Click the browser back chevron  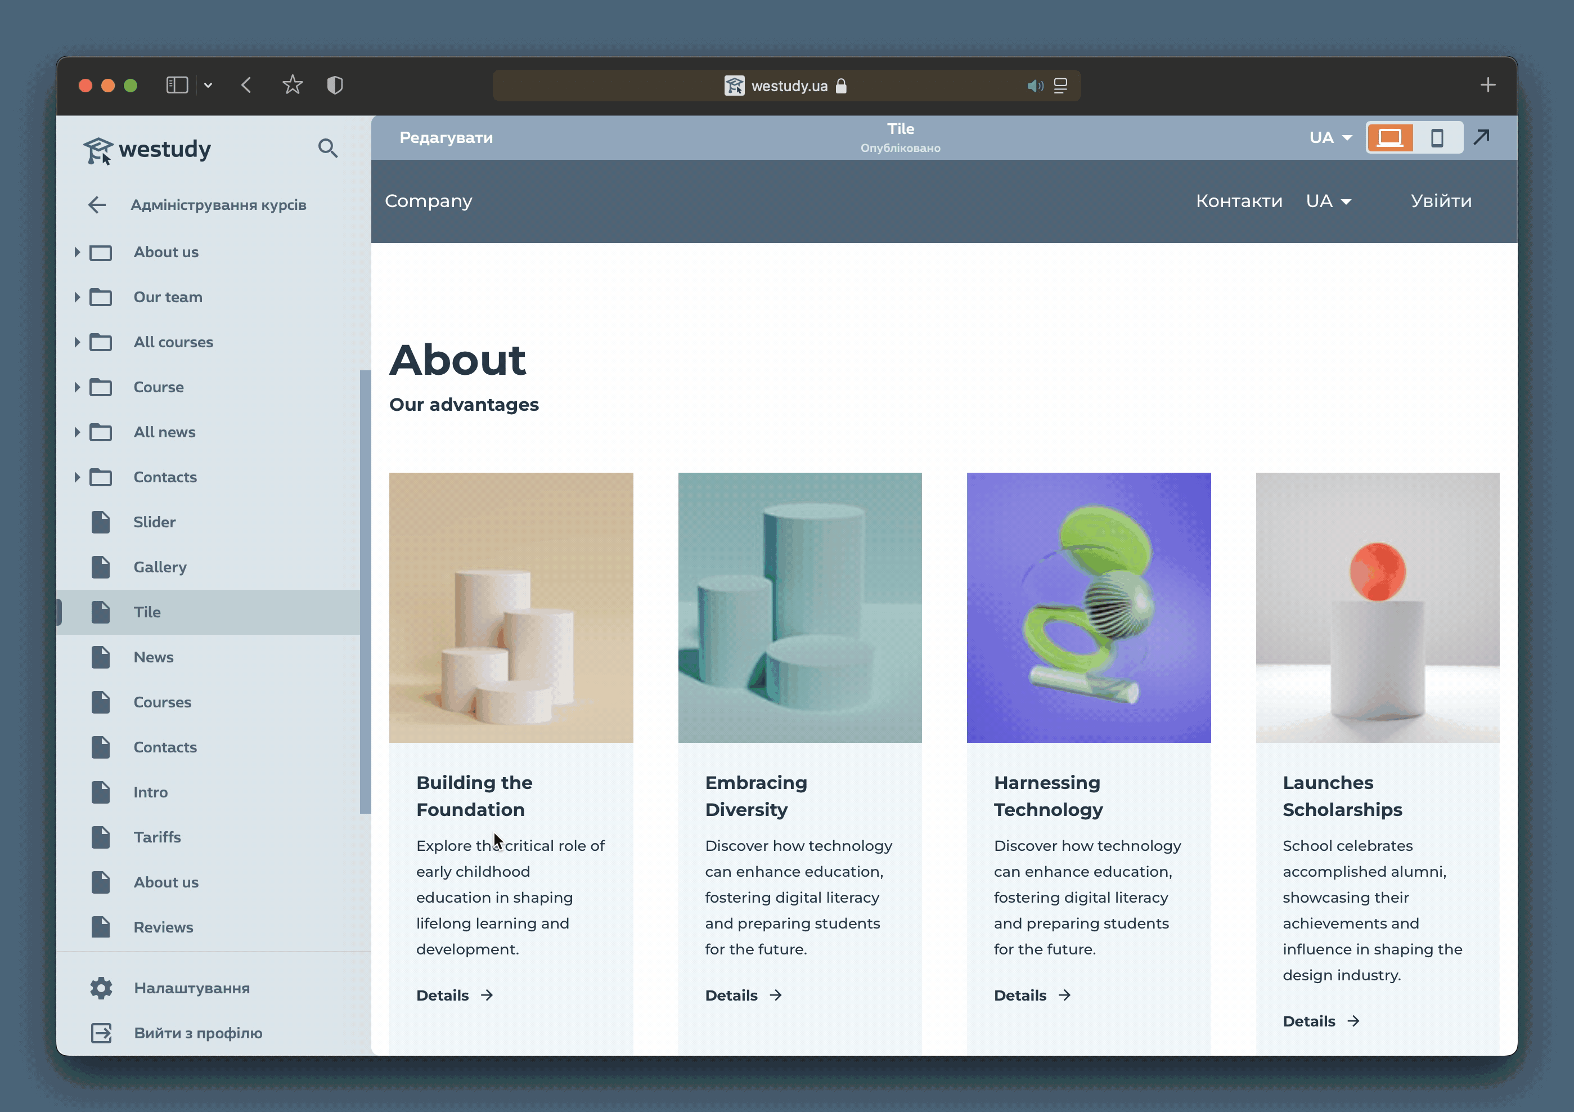(x=247, y=85)
